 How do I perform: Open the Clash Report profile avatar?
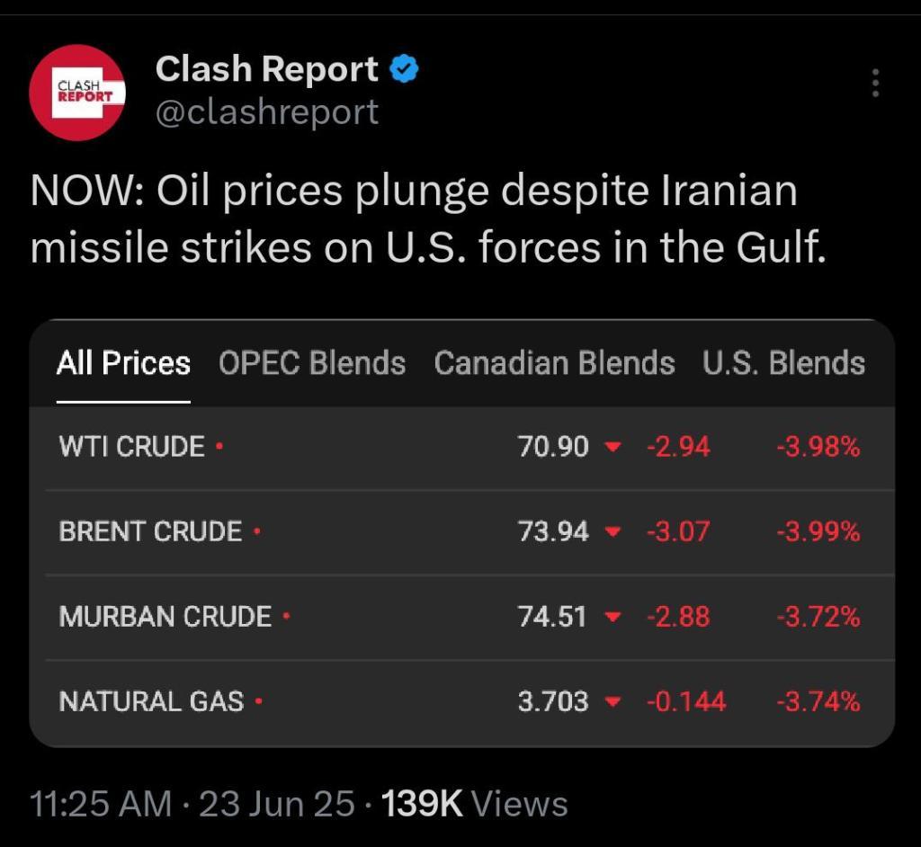tap(77, 93)
